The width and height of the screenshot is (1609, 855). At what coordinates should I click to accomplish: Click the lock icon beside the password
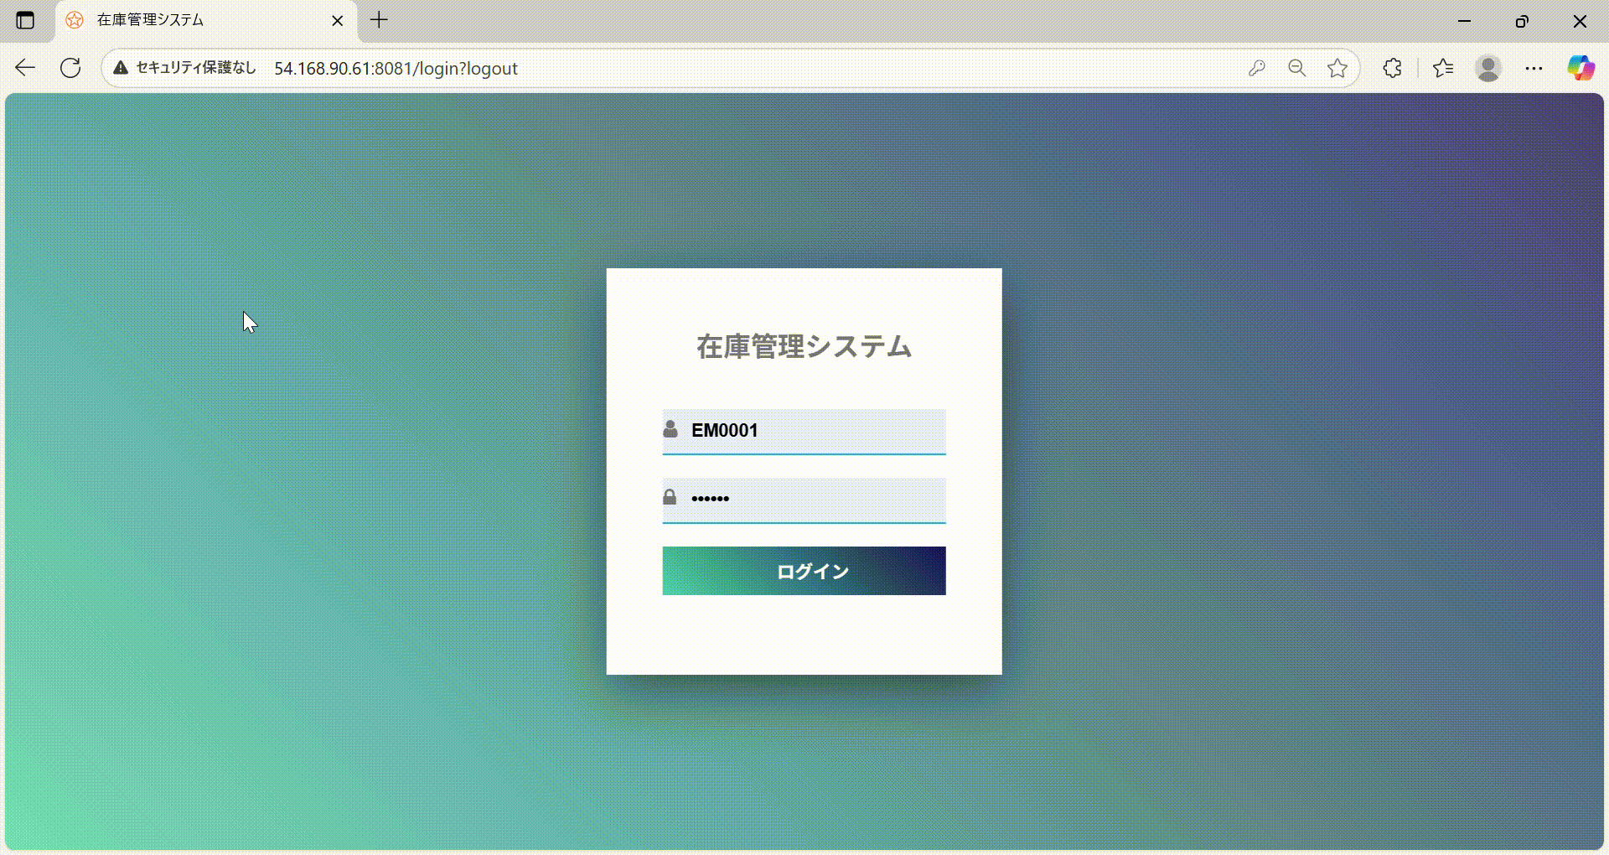670,498
